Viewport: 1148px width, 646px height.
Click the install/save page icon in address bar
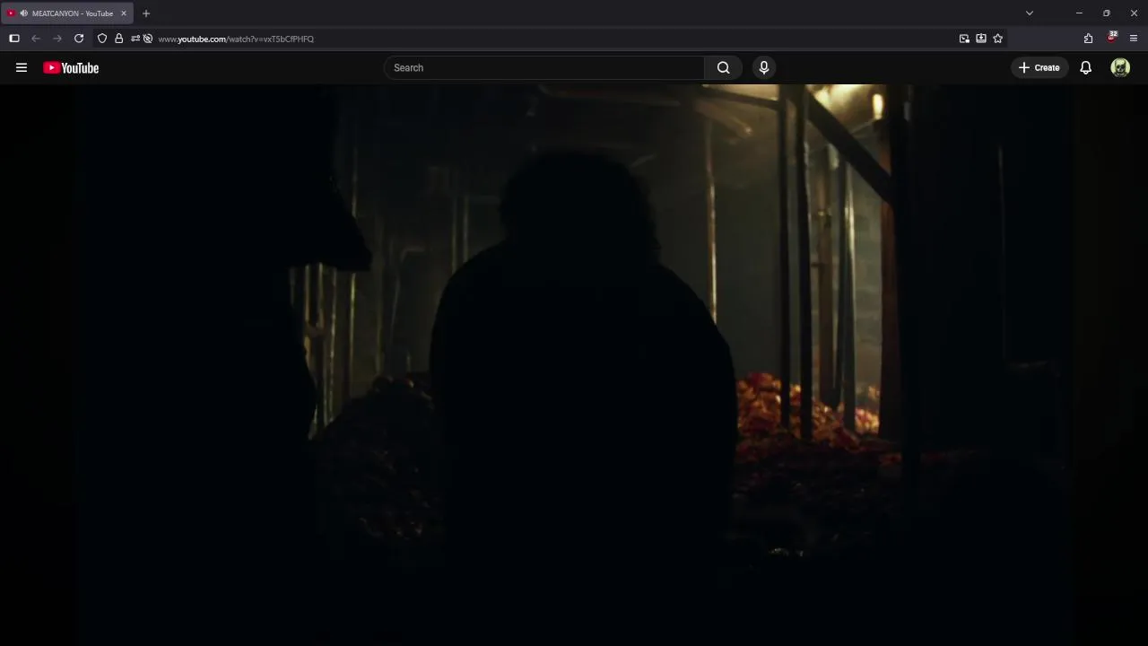(x=981, y=39)
